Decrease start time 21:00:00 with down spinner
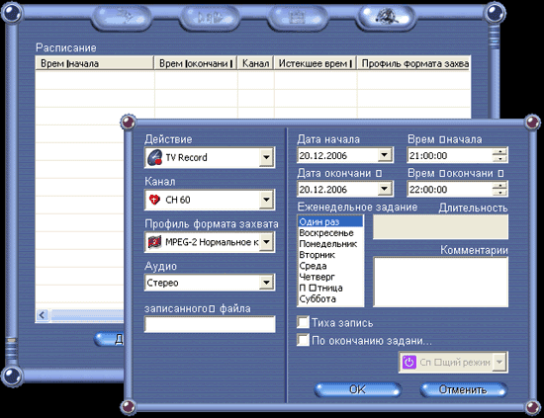The width and height of the screenshot is (544, 418). (x=499, y=159)
